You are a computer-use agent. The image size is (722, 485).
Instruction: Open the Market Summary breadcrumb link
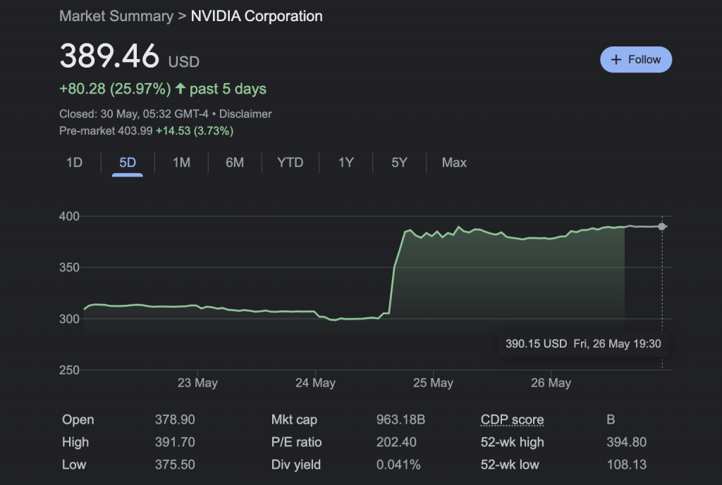click(116, 16)
